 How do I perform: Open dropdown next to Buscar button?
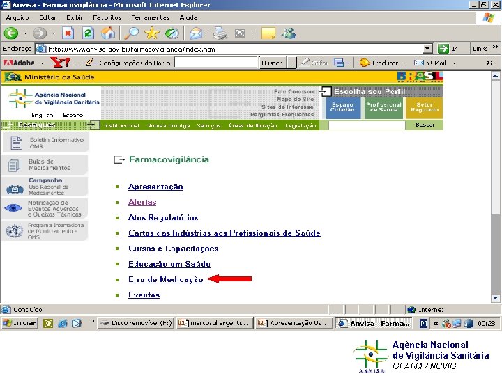[291, 63]
